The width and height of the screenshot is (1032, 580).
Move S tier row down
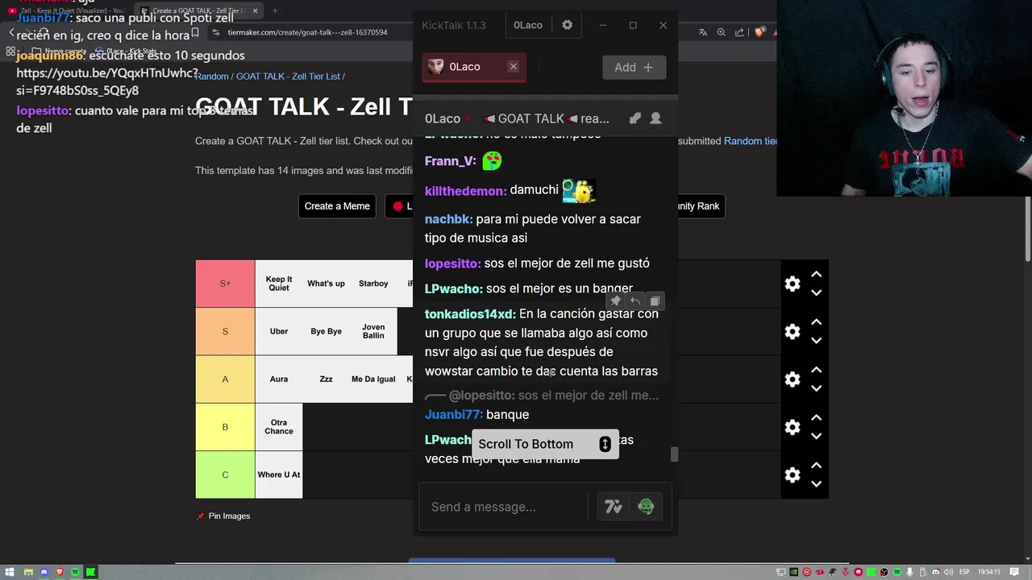[816, 341]
